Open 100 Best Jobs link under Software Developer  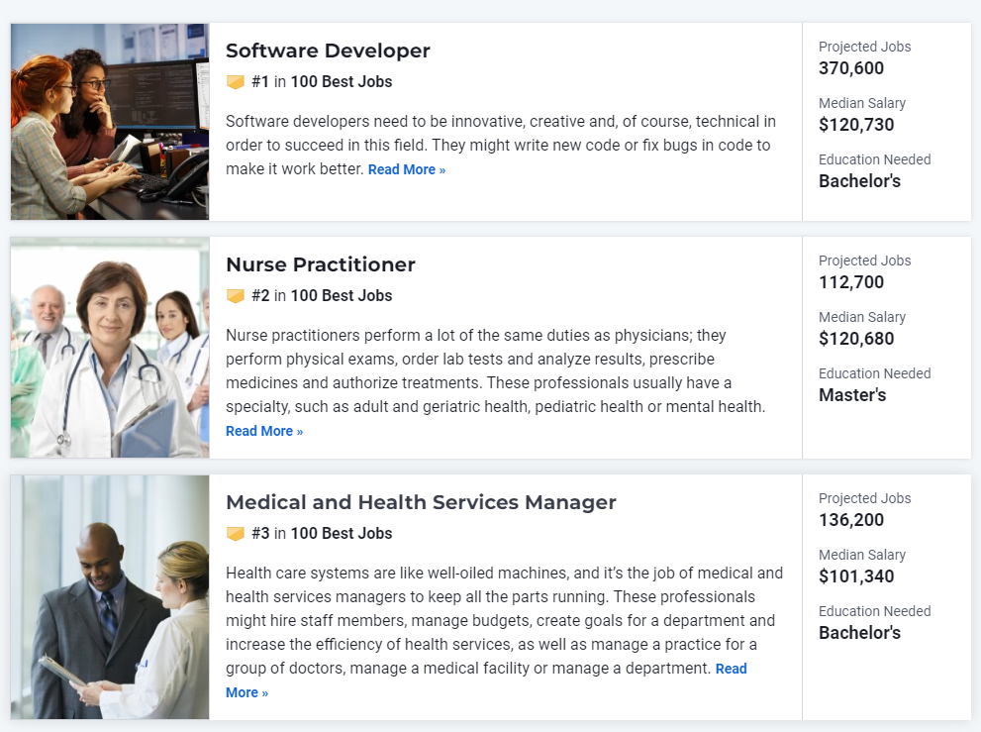pos(342,82)
